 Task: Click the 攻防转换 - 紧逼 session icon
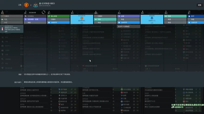pos(26,19)
